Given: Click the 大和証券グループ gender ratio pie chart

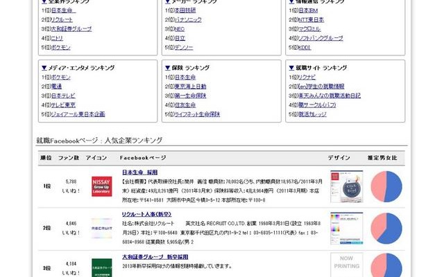Looking at the screenshot, I should [x=386, y=265].
